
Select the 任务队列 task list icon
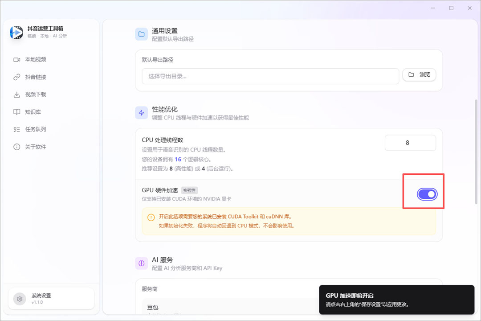point(16,129)
